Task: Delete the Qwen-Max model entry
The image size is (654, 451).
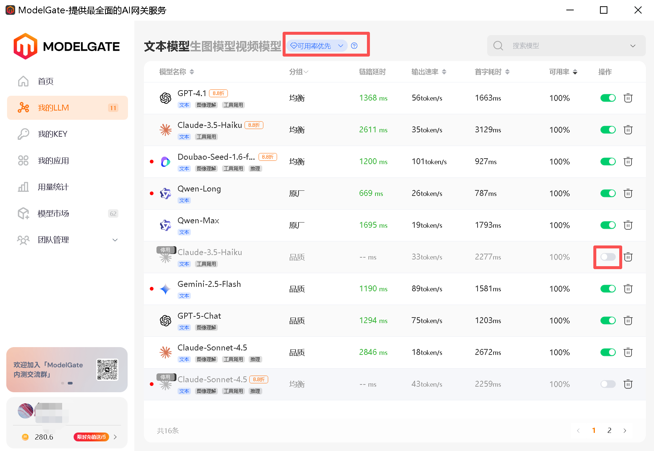Action: click(628, 225)
